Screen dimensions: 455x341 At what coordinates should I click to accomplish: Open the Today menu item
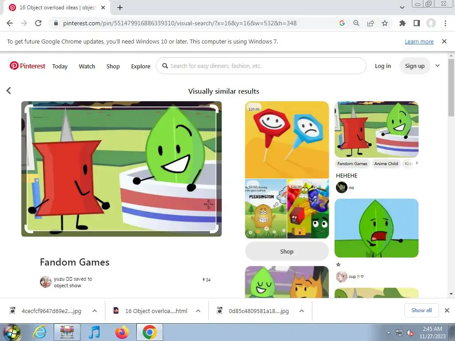[x=60, y=67]
